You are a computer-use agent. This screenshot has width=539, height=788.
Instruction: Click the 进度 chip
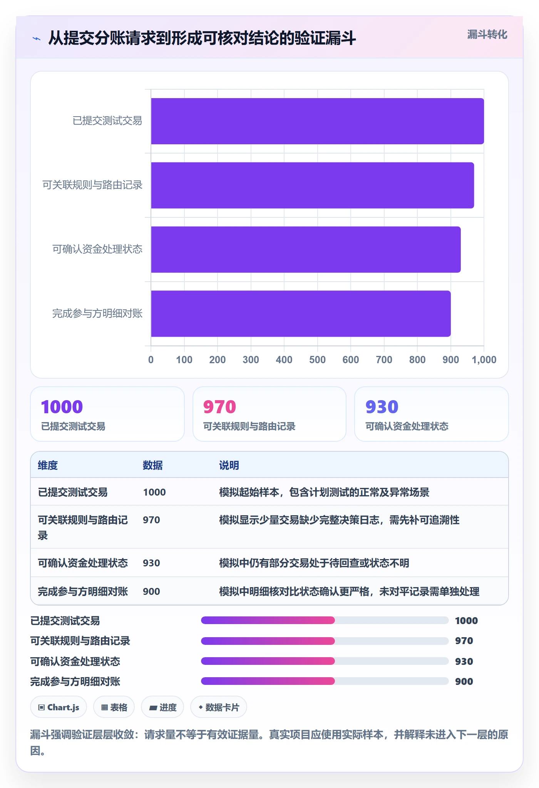point(162,707)
